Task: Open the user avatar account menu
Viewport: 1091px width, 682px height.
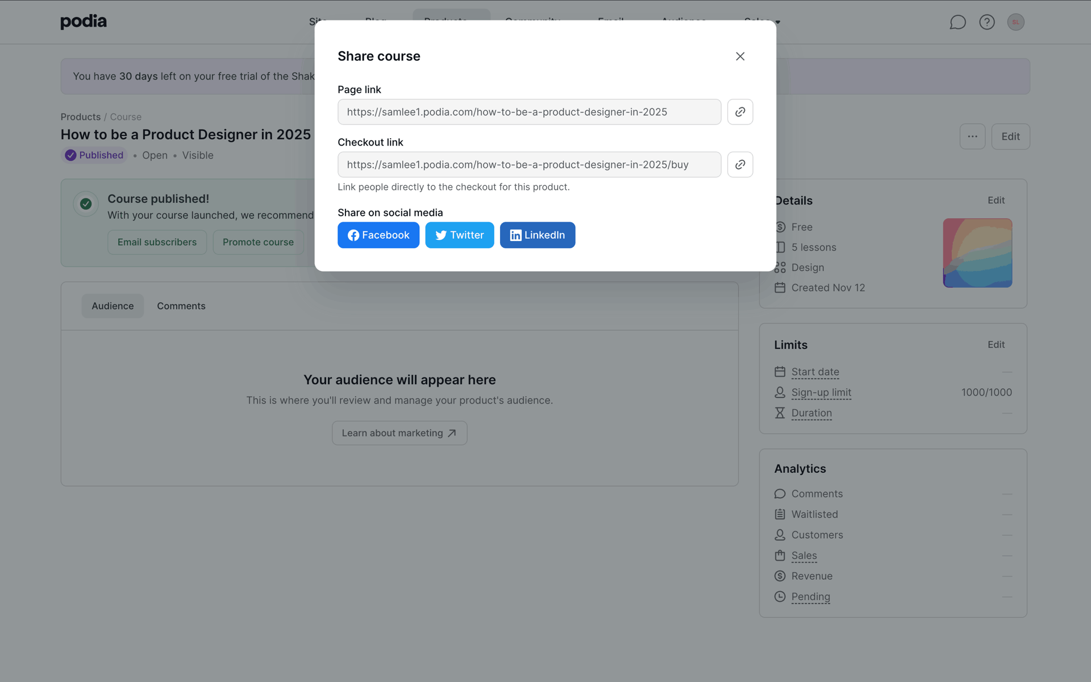Action: point(1016,22)
